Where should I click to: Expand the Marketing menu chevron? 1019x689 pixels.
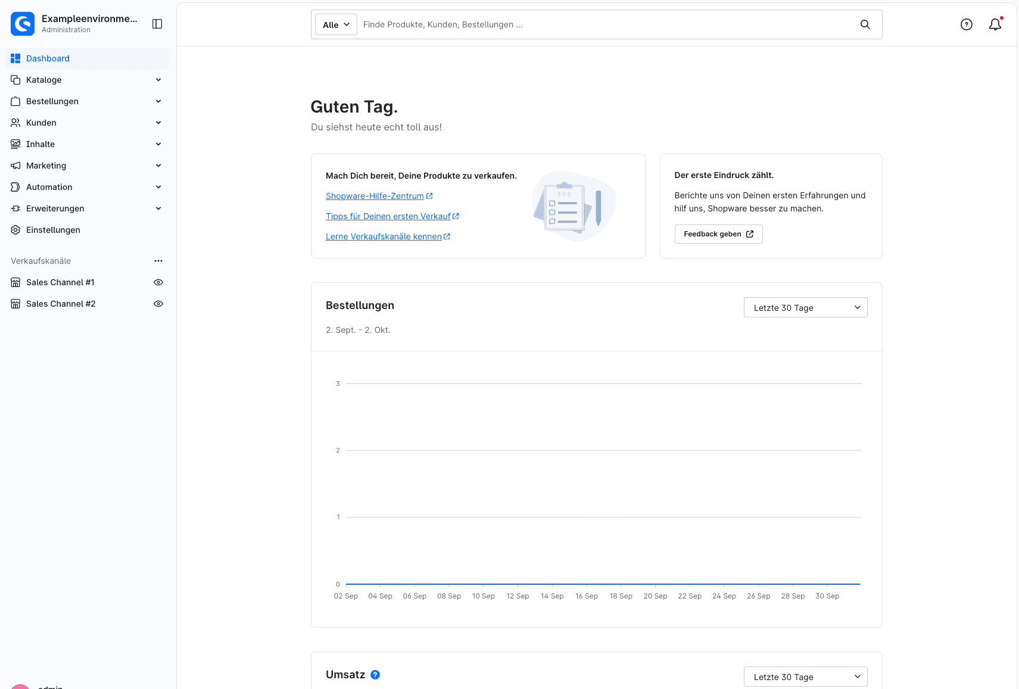pos(158,166)
